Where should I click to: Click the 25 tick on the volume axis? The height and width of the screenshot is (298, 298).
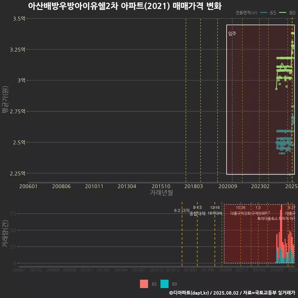coord(13,247)
